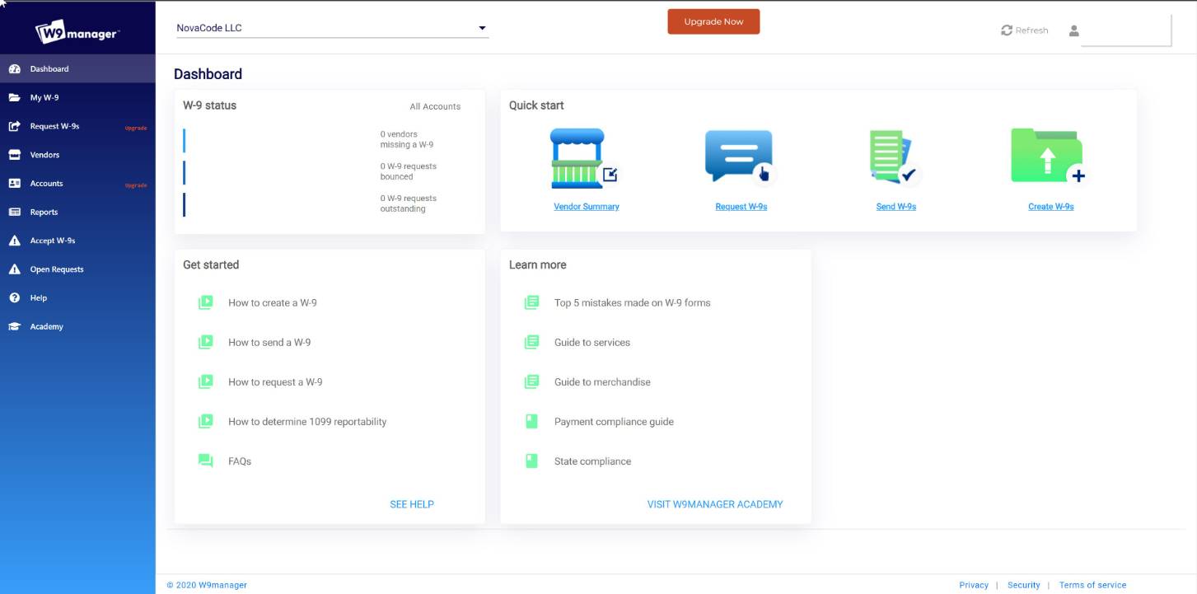This screenshot has width=1197, height=594.
Task: Open State compliance guide
Action: tap(592, 461)
